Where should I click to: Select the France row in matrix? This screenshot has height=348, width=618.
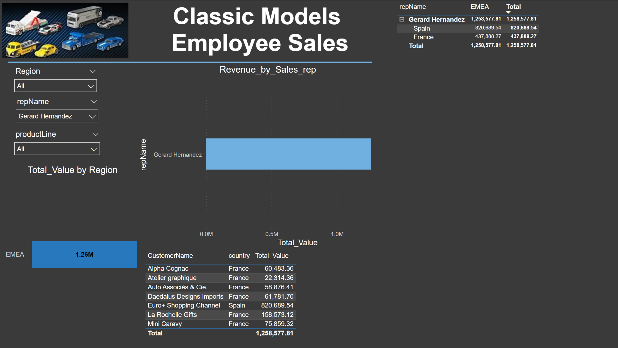click(468, 37)
